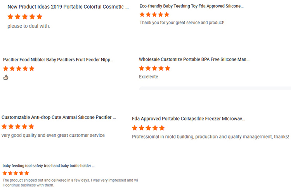Open the Pacifier Food Nibbler product title

[x=58, y=60]
